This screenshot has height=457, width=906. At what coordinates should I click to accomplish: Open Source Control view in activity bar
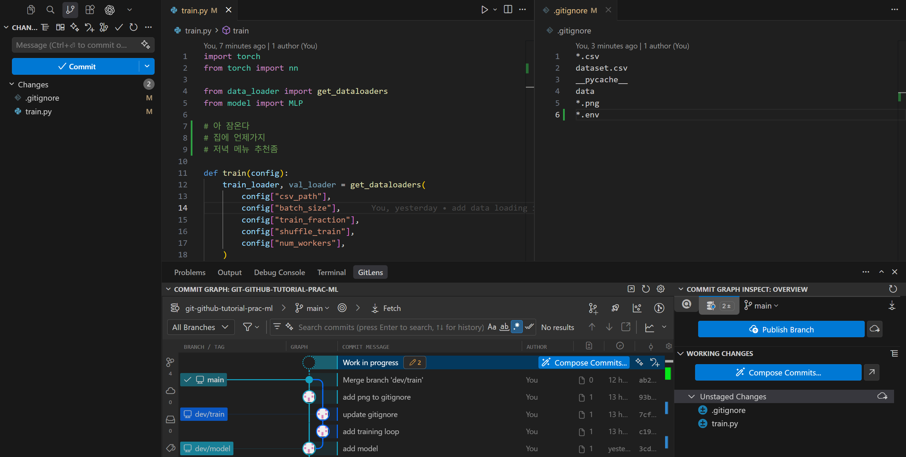(70, 10)
